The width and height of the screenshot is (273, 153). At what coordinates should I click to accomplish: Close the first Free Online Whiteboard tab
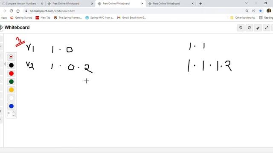pos(92,3)
